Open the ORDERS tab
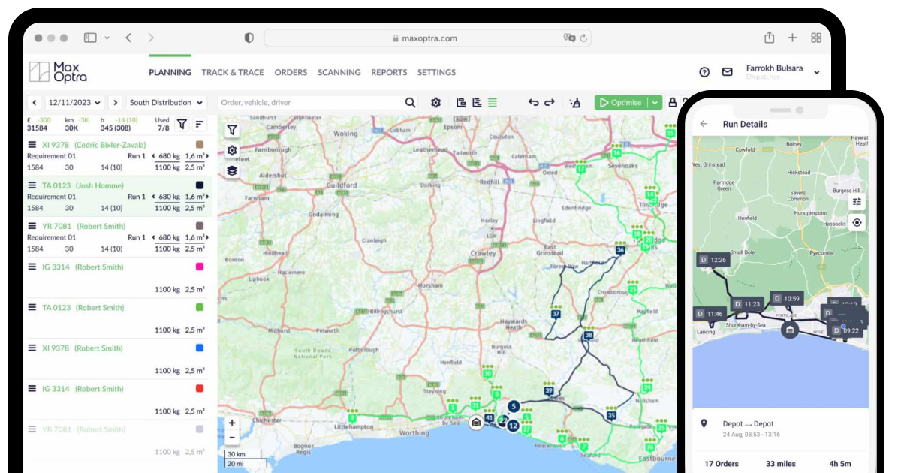Viewport: 901px width, 473px height. pos(291,73)
